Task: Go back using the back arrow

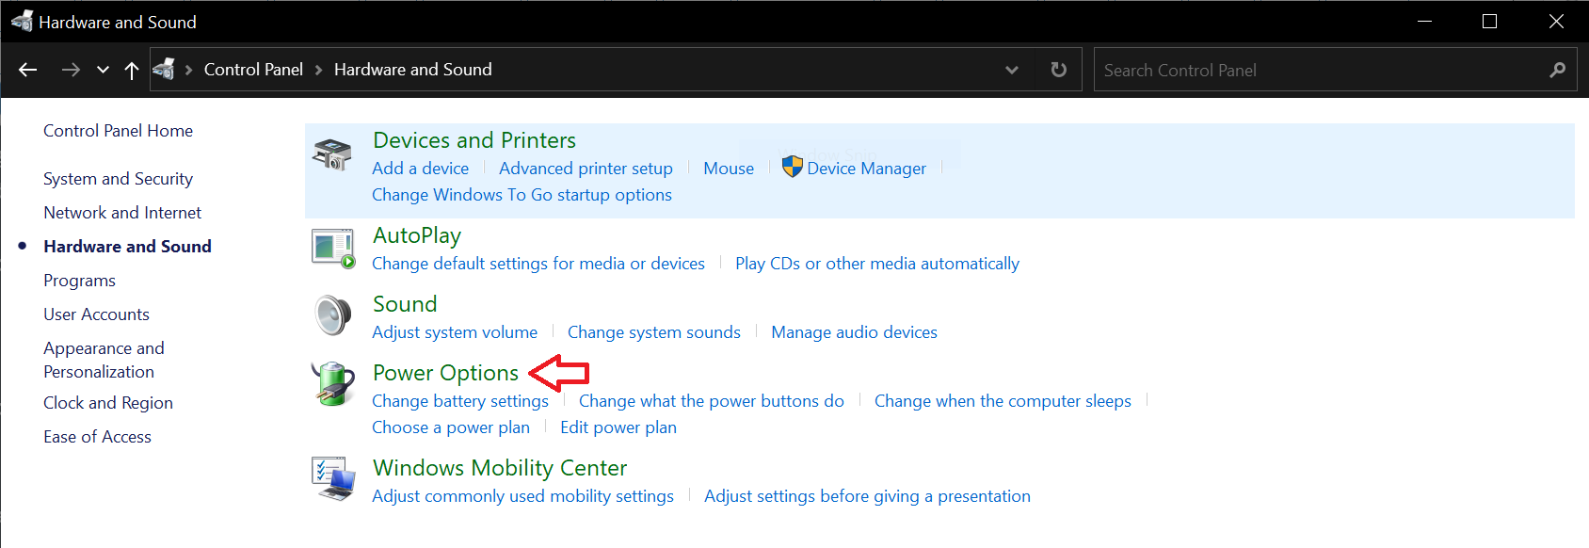Action: [28, 70]
